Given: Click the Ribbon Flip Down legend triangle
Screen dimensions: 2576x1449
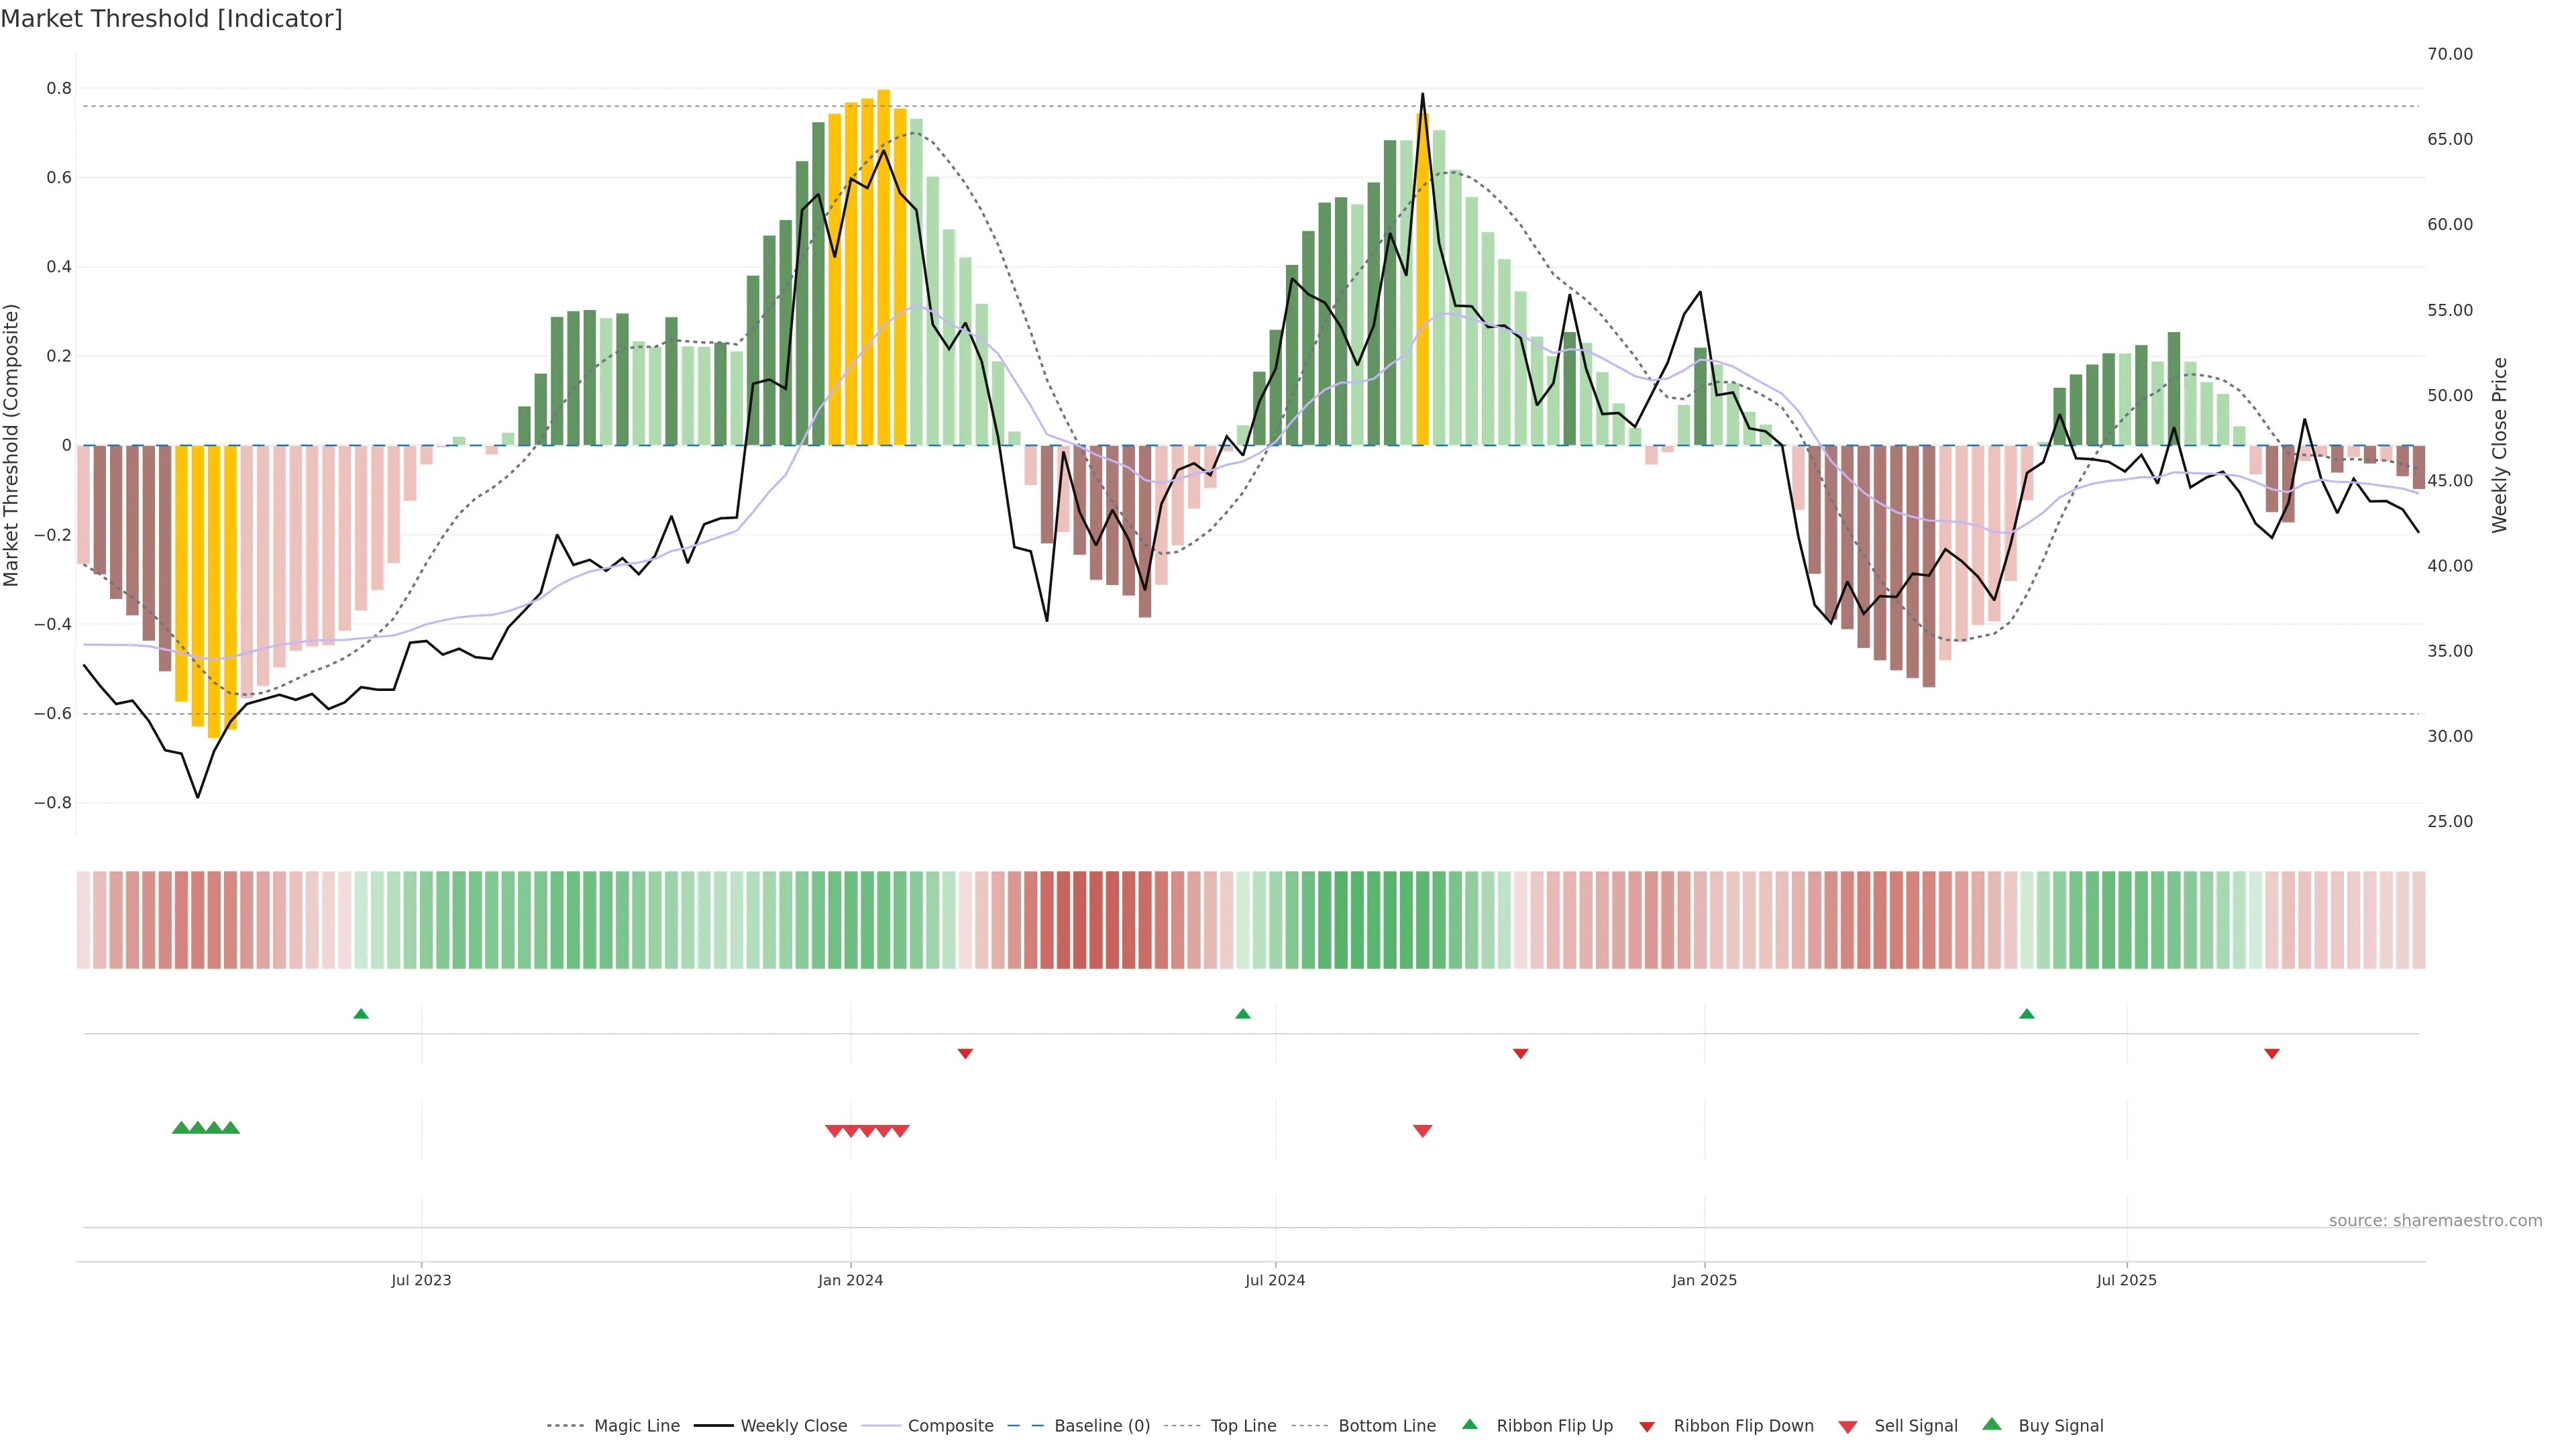Looking at the screenshot, I should (x=1647, y=1426).
